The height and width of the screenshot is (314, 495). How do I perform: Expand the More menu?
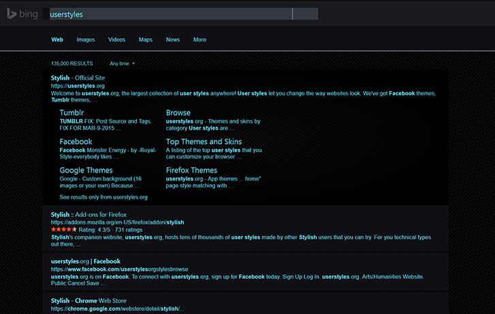[199, 39]
